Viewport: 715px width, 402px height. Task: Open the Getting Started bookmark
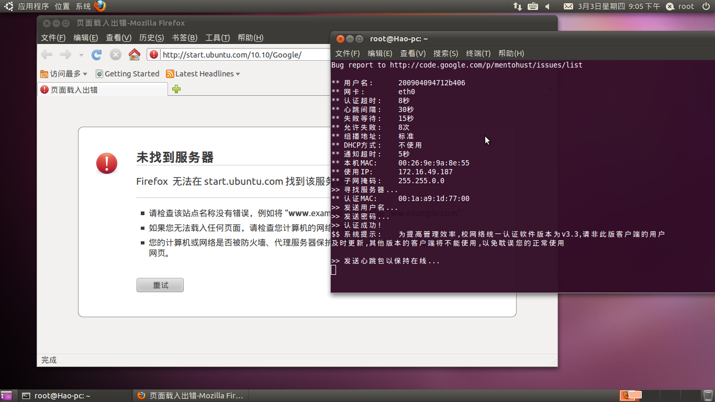127,74
